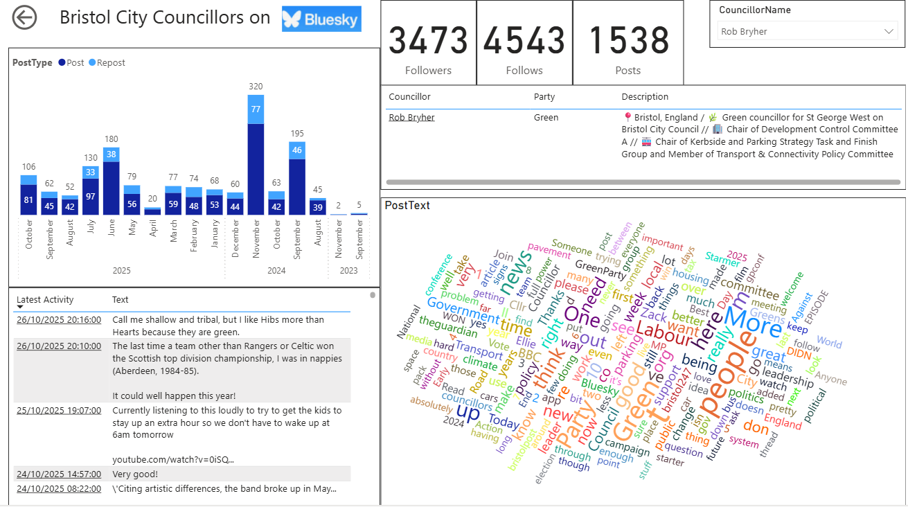Click the Councillor column header

coord(409,97)
